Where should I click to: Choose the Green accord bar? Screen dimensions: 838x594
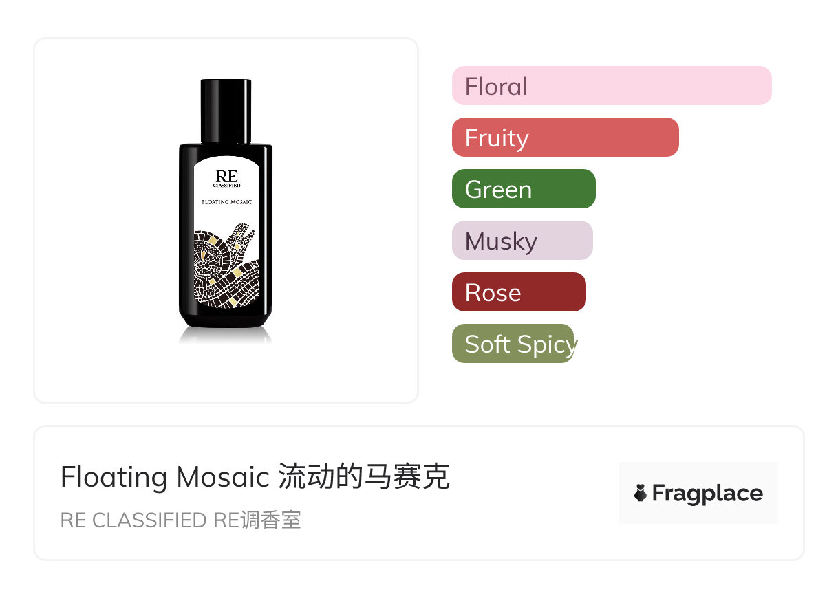pyautogui.click(x=524, y=189)
